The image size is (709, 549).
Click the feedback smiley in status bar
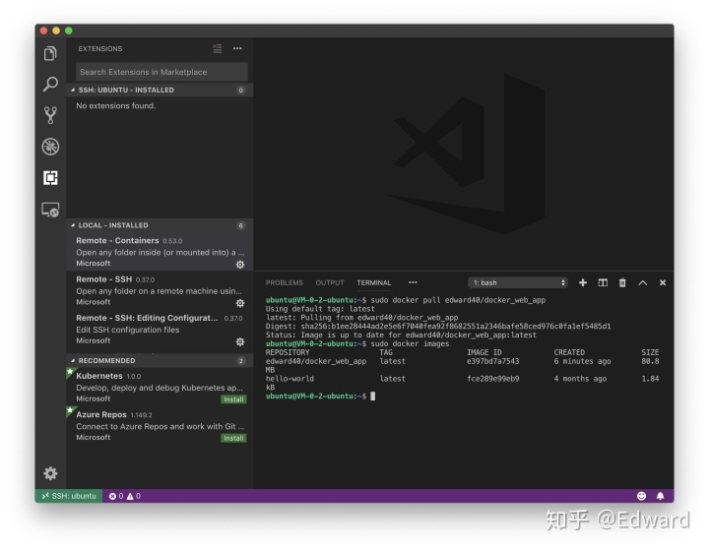[x=641, y=496]
